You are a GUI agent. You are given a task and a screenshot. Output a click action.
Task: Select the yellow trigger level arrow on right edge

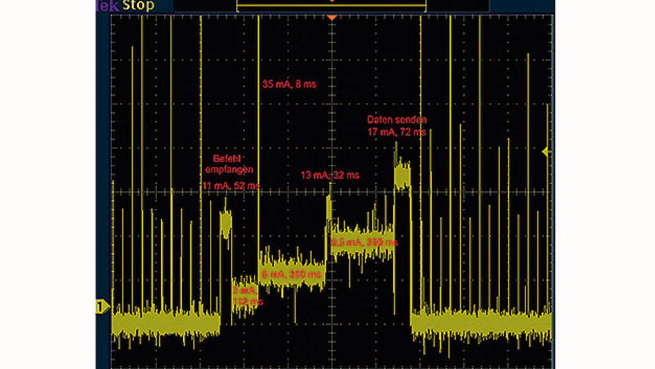545,151
